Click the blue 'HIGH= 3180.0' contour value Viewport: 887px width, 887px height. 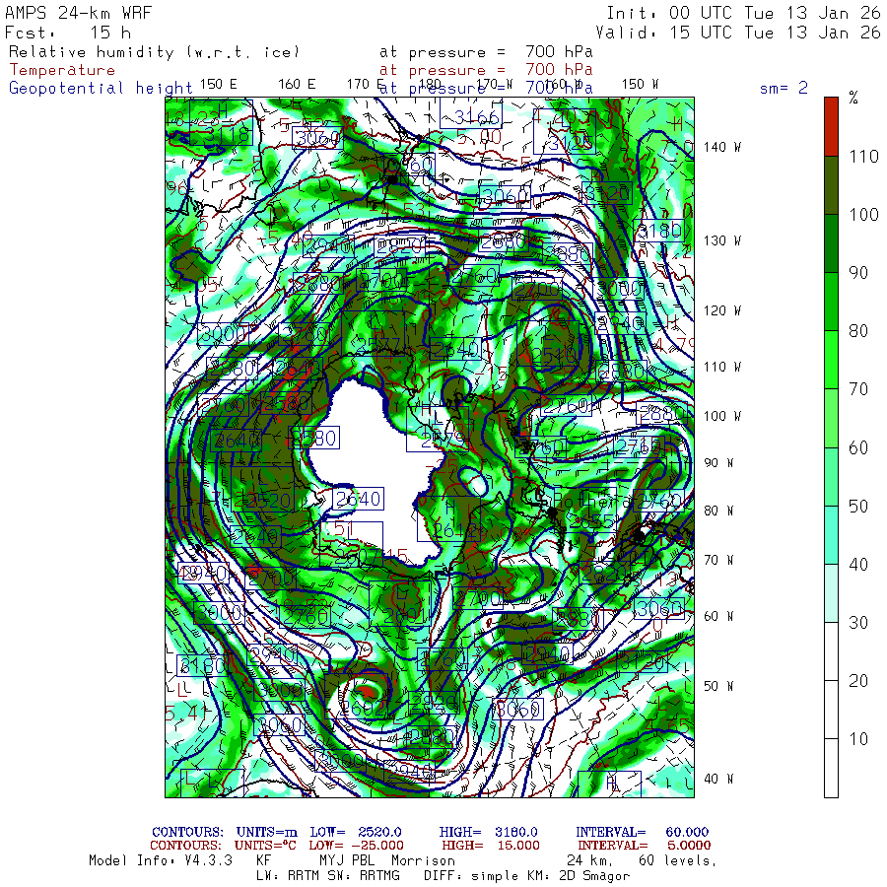coord(488,832)
